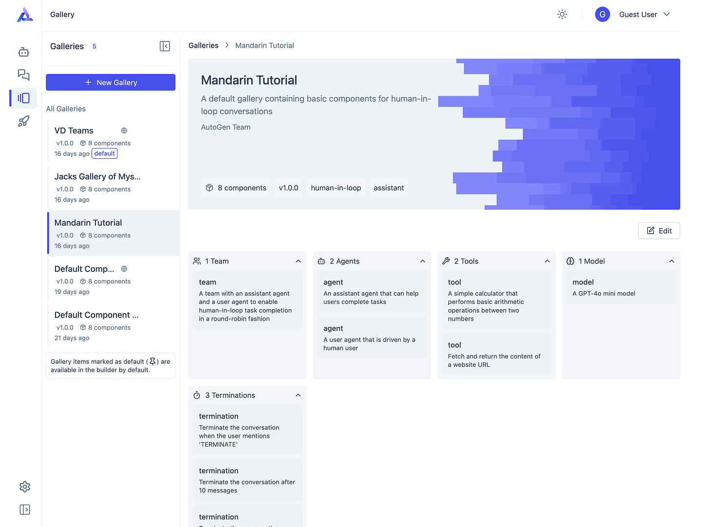The image size is (709, 527).
Task: Select the Default Component ... gallery
Action: click(113, 326)
